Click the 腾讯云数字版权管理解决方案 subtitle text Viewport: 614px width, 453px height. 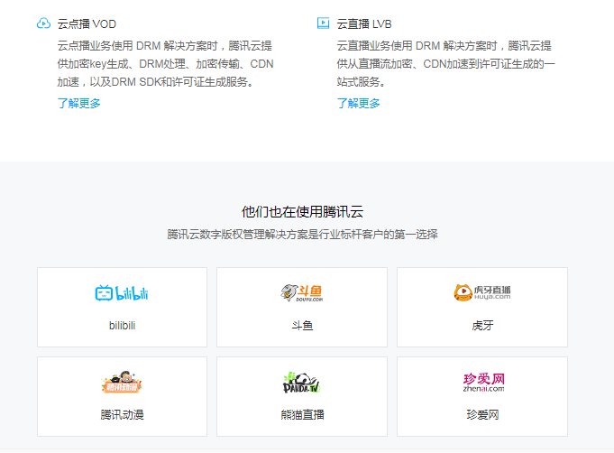302,235
